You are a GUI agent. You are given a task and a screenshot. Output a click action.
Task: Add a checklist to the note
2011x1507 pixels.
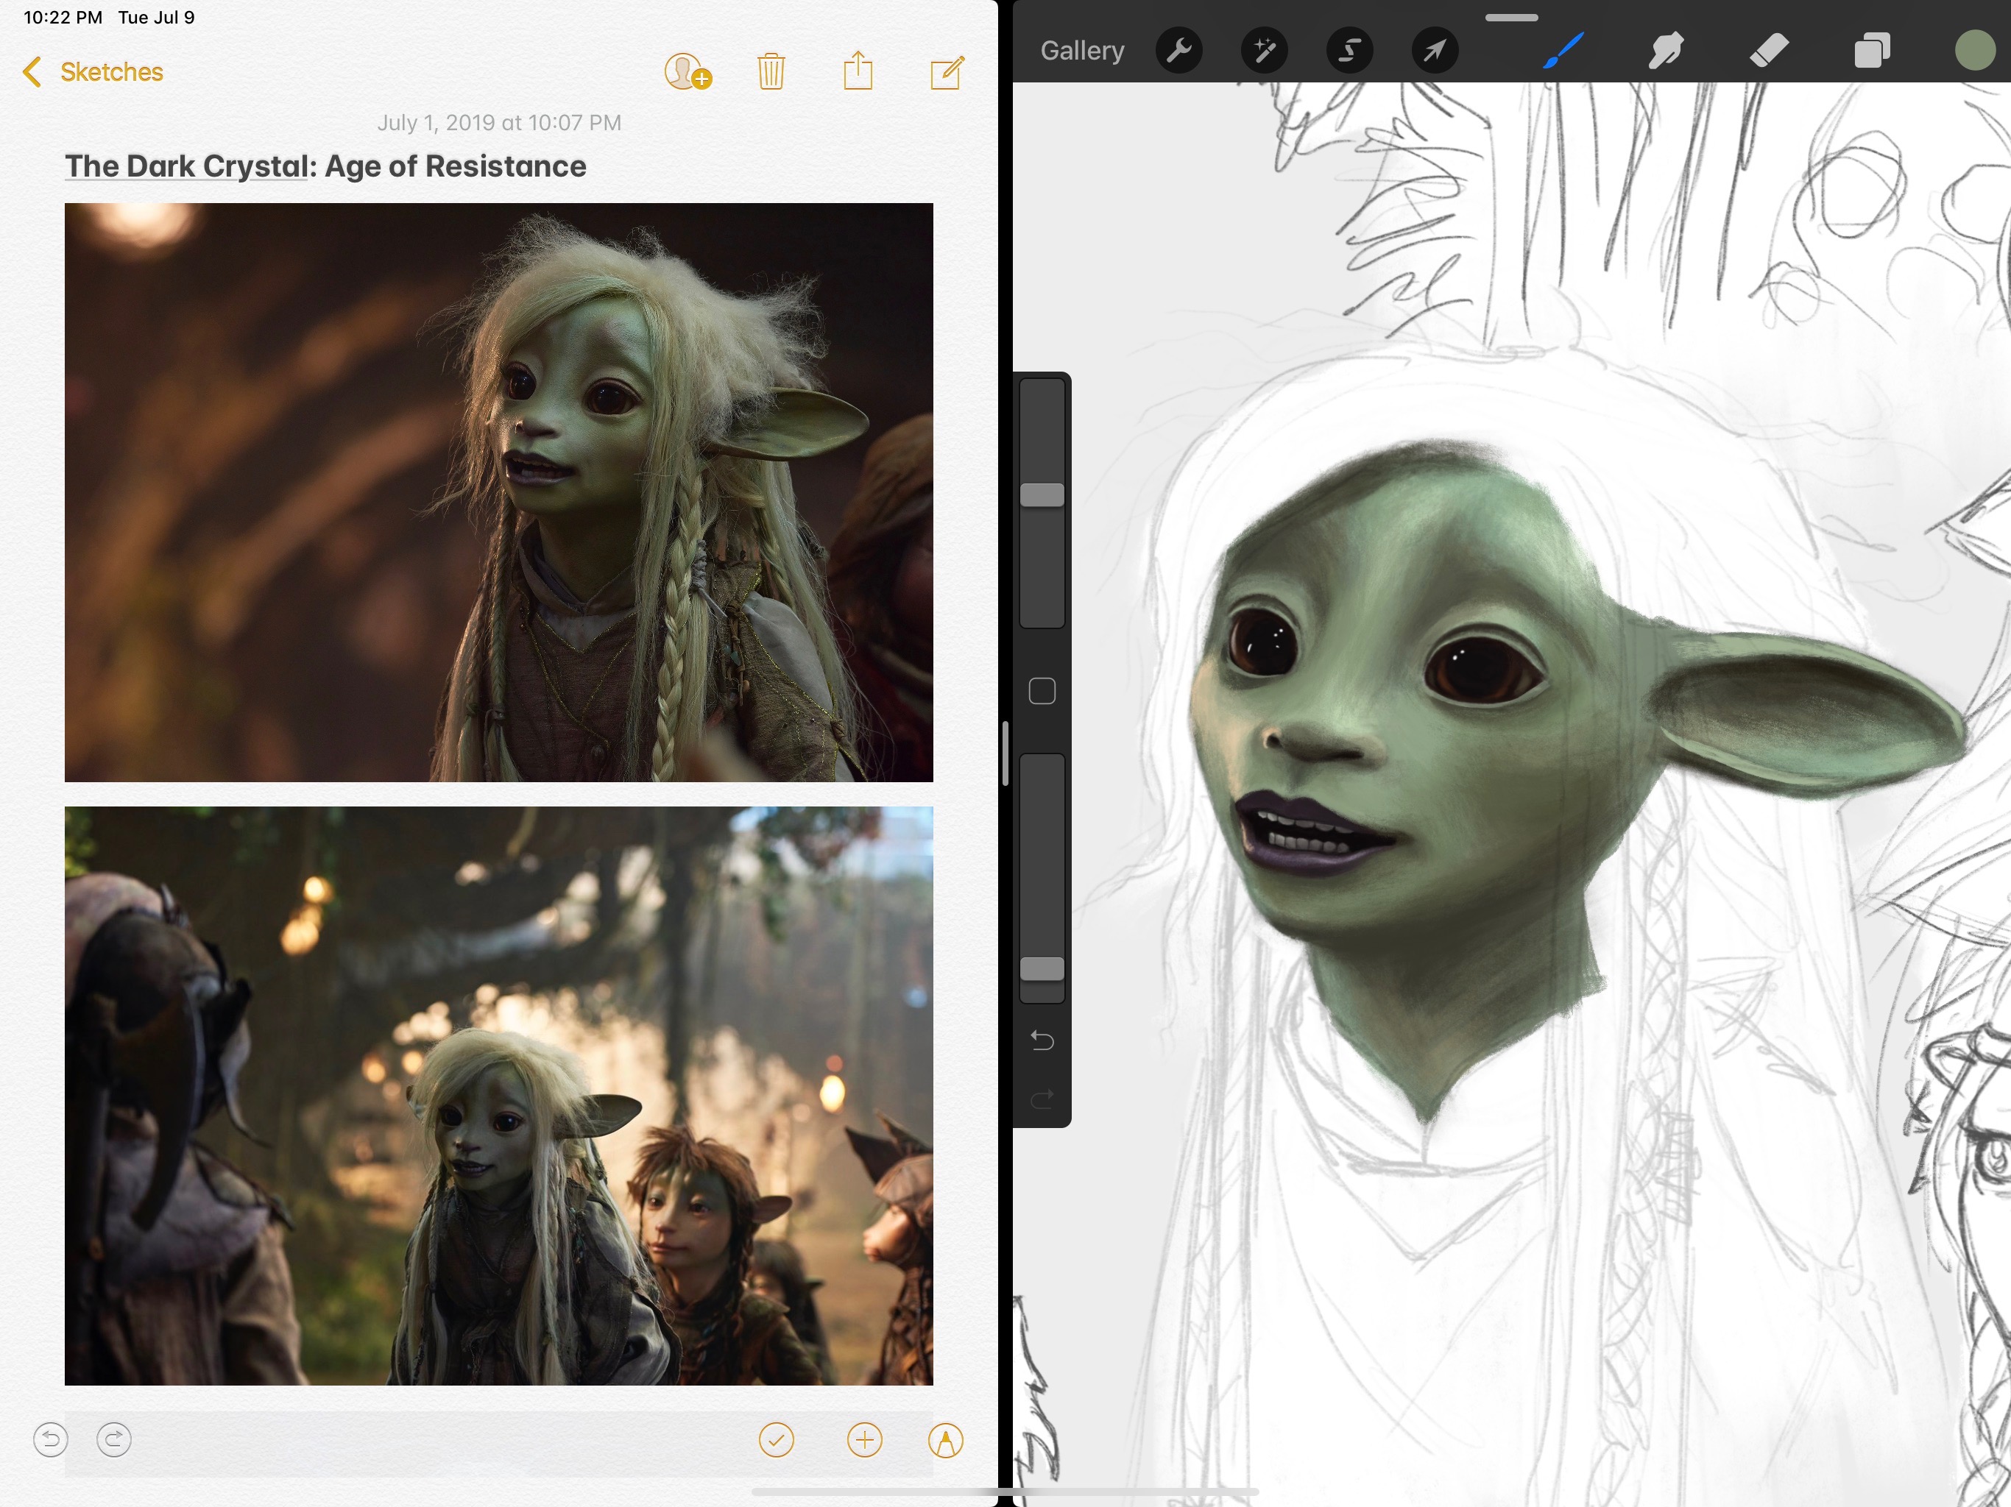pyautogui.click(x=777, y=1440)
